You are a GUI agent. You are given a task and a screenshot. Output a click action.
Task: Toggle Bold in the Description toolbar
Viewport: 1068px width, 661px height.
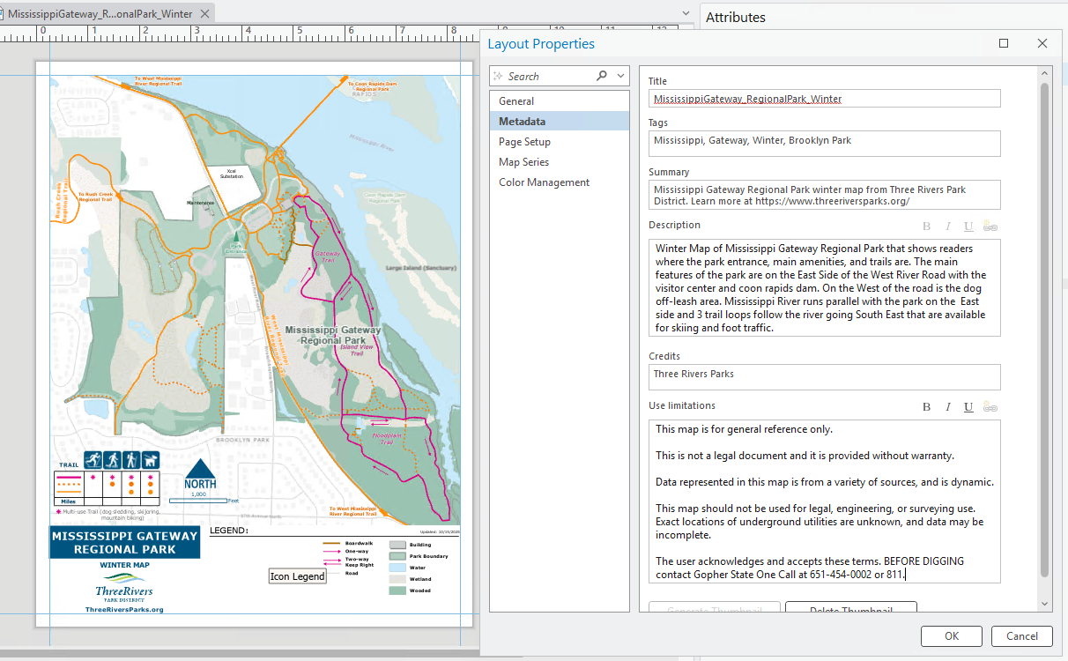click(926, 227)
